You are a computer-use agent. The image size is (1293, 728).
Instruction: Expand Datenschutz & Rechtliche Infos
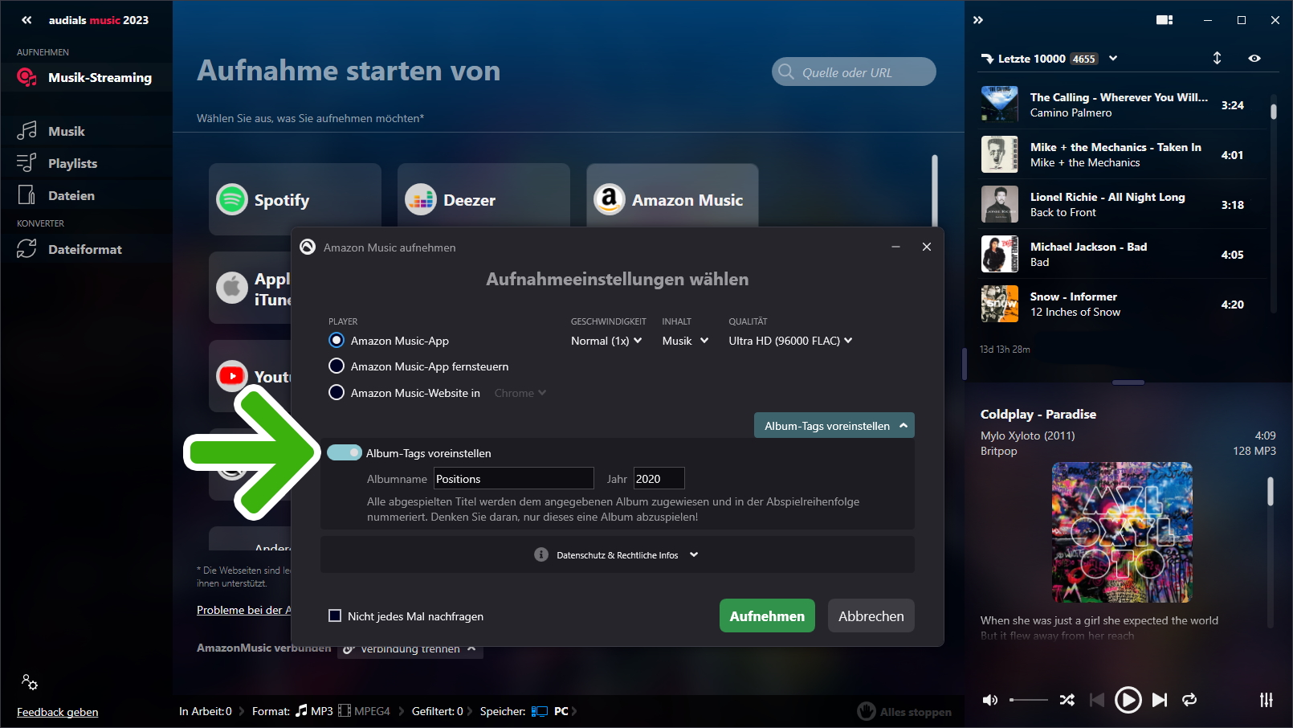tap(617, 555)
